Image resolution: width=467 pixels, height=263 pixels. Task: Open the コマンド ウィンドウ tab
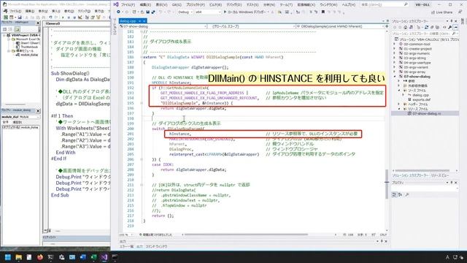156,247
